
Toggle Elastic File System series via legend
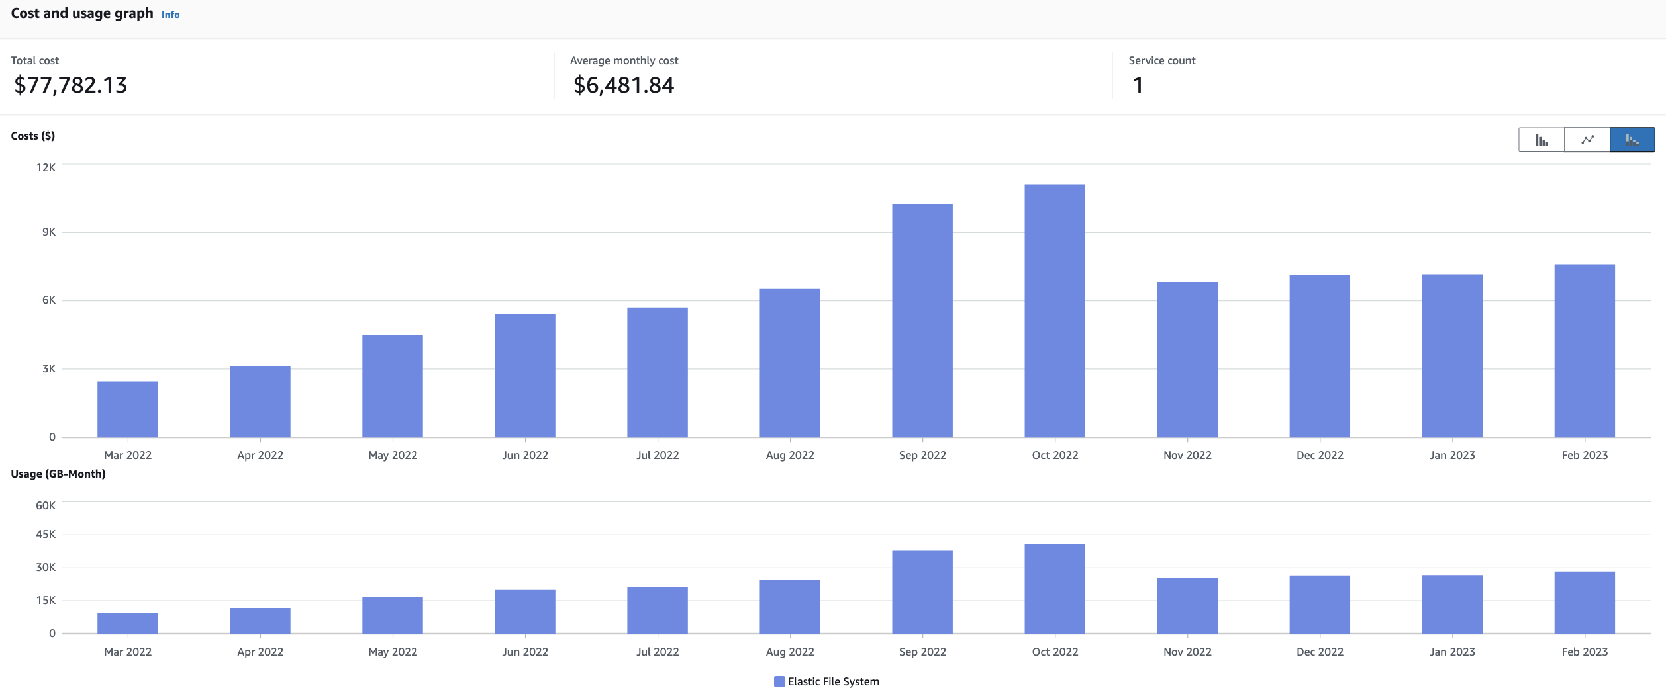click(832, 681)
